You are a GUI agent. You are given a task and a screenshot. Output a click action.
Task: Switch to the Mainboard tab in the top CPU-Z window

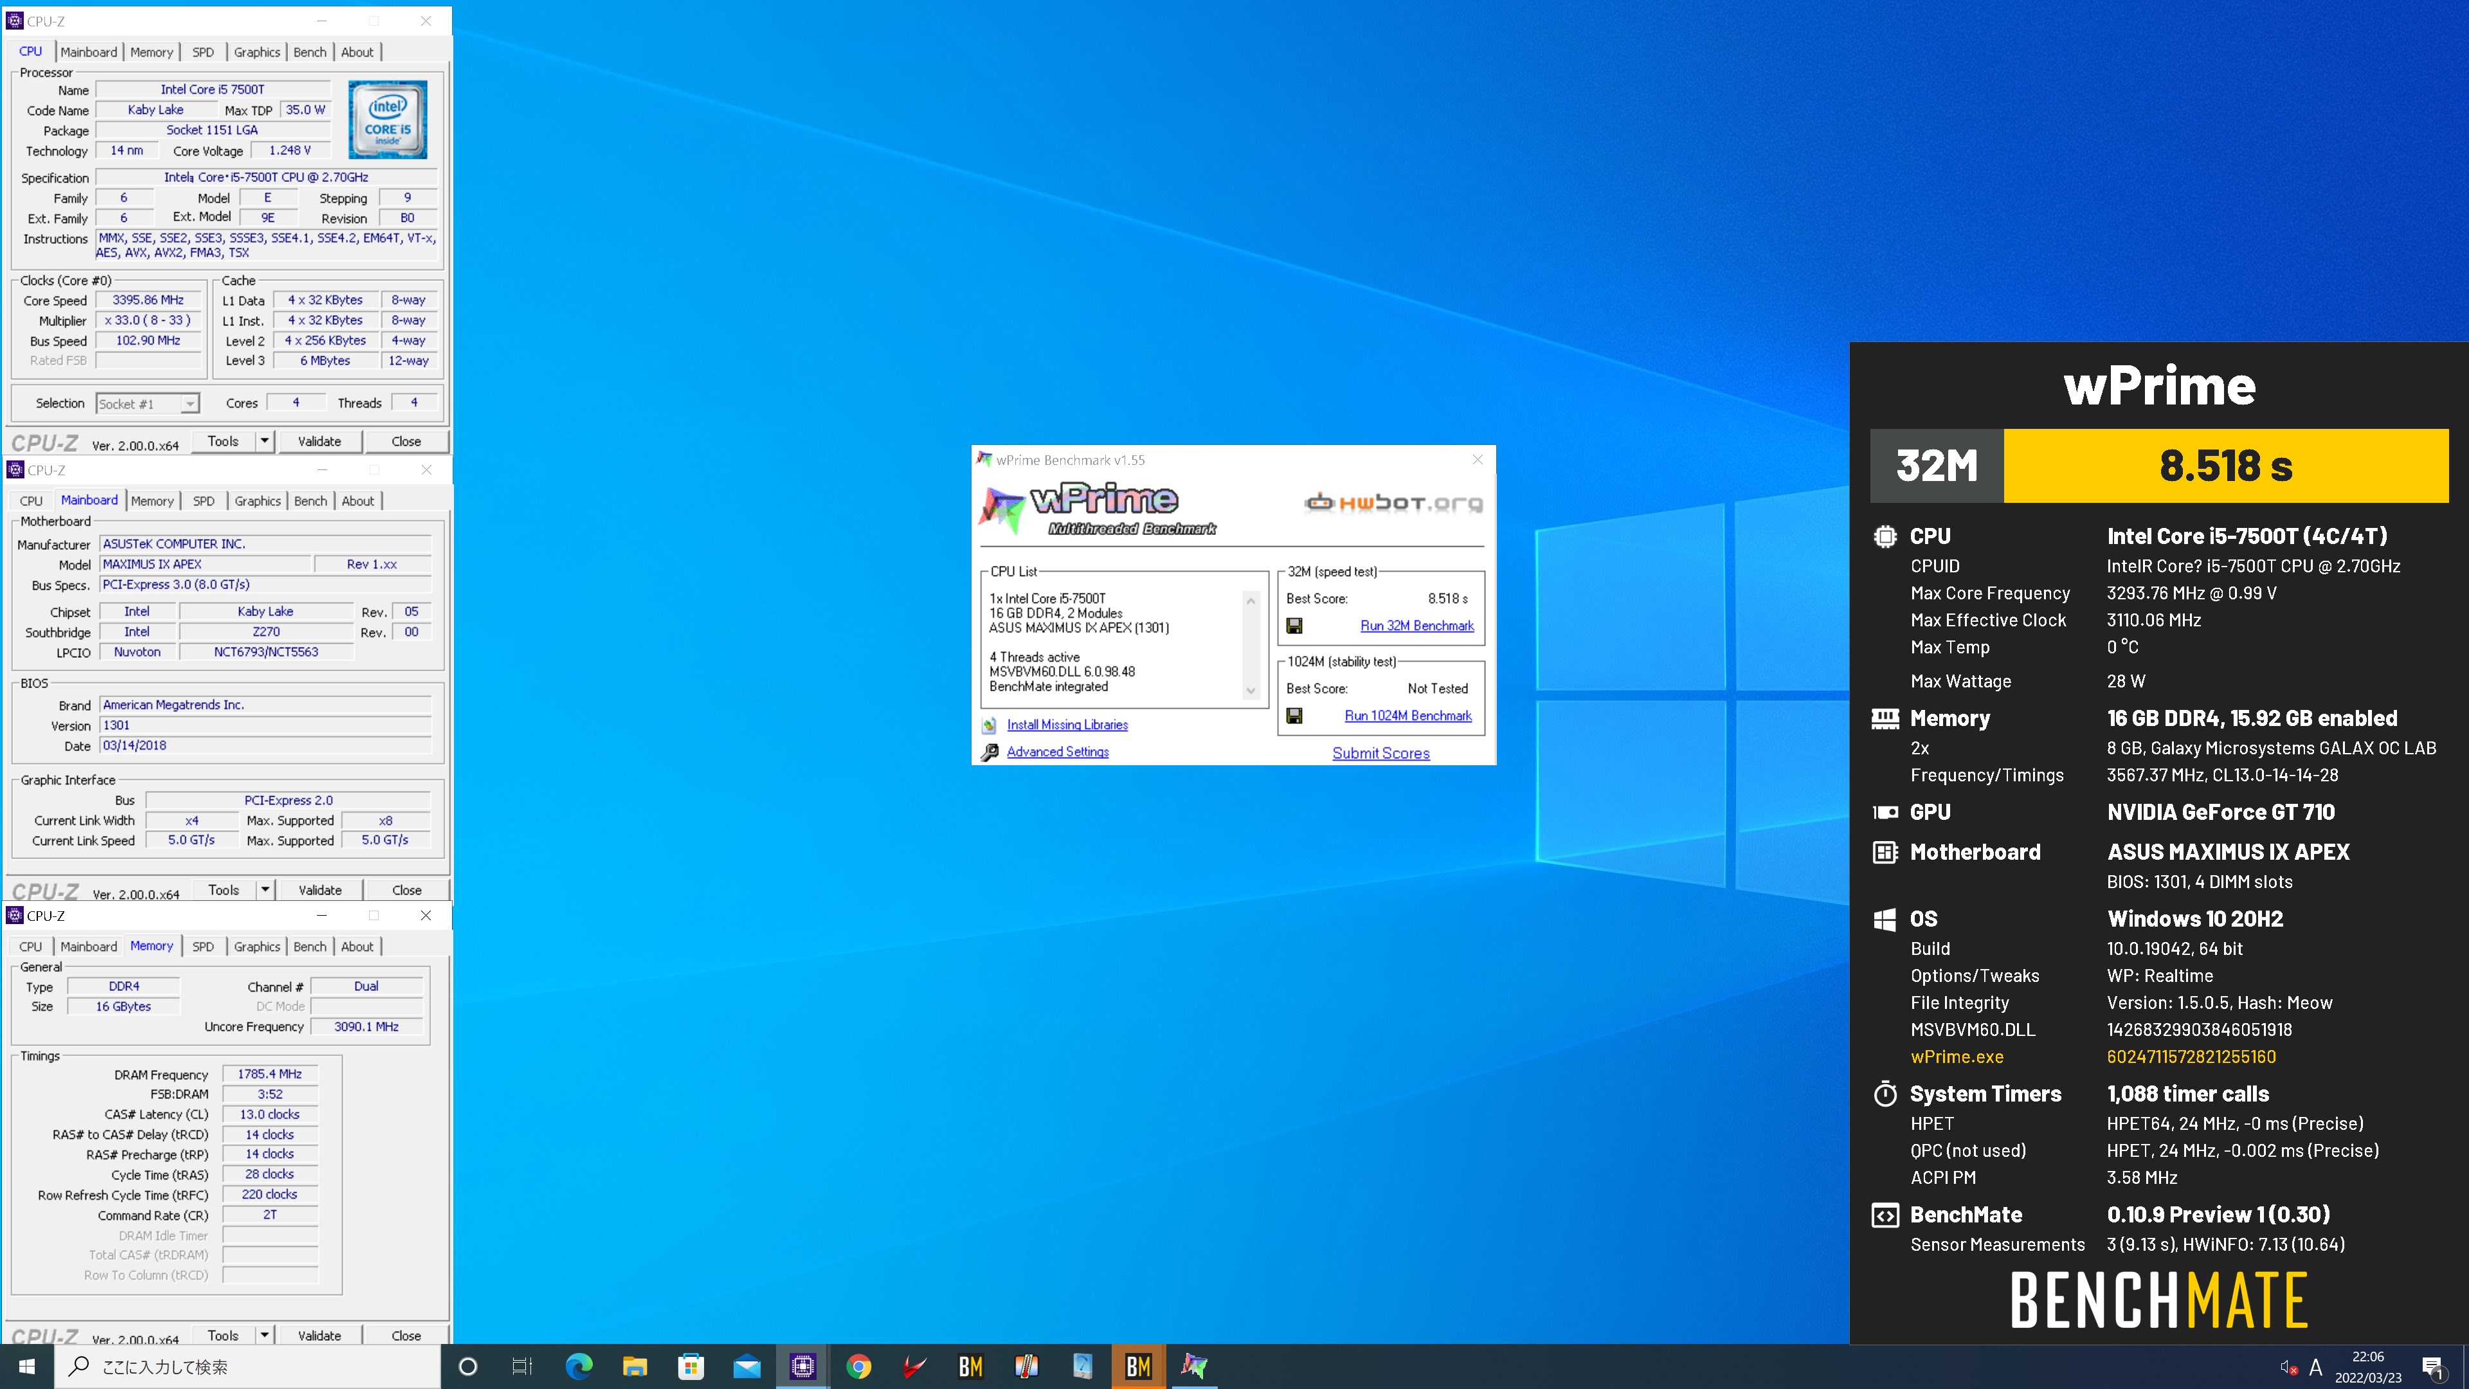(x=89, y=51)
